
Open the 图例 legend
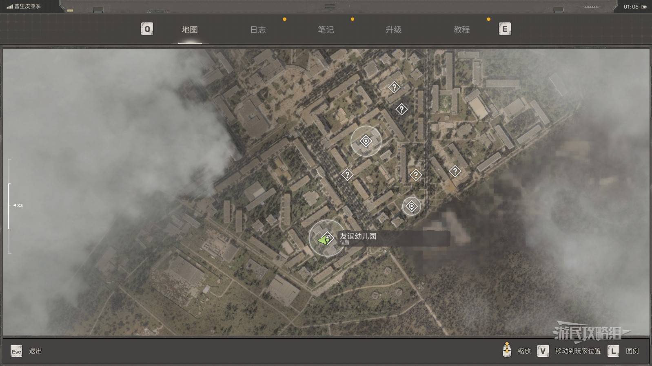pos(632,351)
